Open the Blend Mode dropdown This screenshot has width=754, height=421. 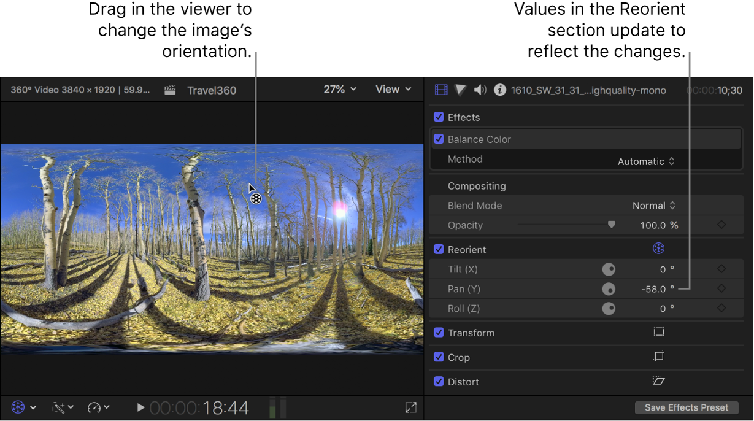click(x=655, y=205)
